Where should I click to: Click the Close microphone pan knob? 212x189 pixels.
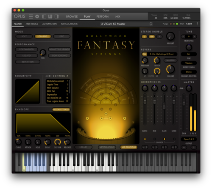click(145, 88)
